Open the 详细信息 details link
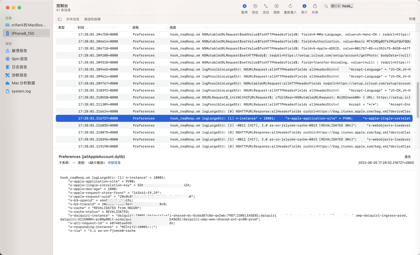 pyautogui.click(x=114, y=163)
